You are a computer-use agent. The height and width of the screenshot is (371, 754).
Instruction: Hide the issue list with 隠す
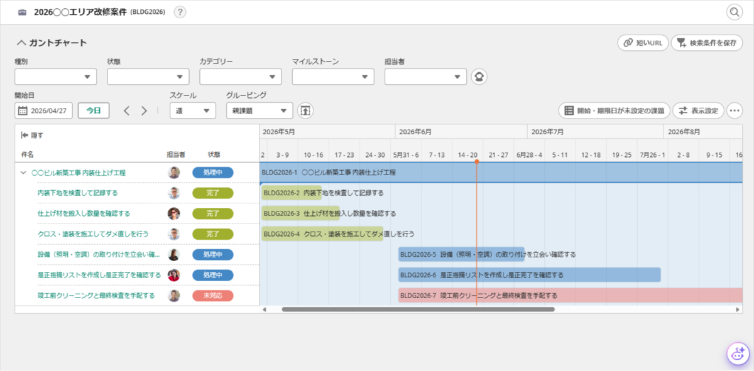32,135
